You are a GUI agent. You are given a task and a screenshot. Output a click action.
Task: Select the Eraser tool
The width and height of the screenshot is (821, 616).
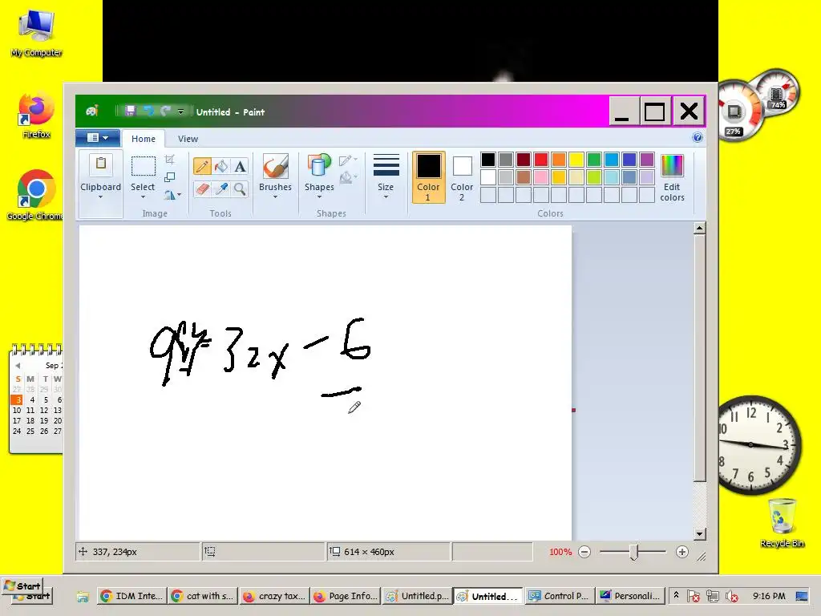click(202, 189)
